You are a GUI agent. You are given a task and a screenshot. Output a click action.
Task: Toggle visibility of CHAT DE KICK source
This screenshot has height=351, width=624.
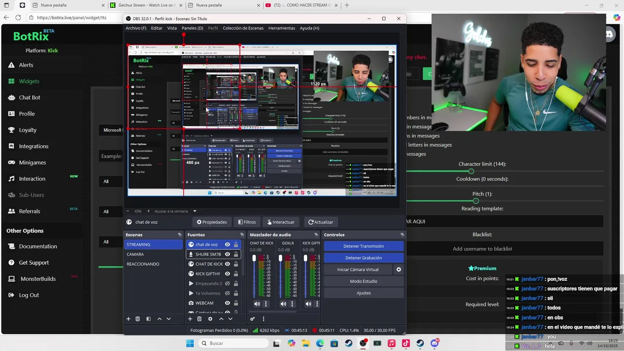pos(227,264)
